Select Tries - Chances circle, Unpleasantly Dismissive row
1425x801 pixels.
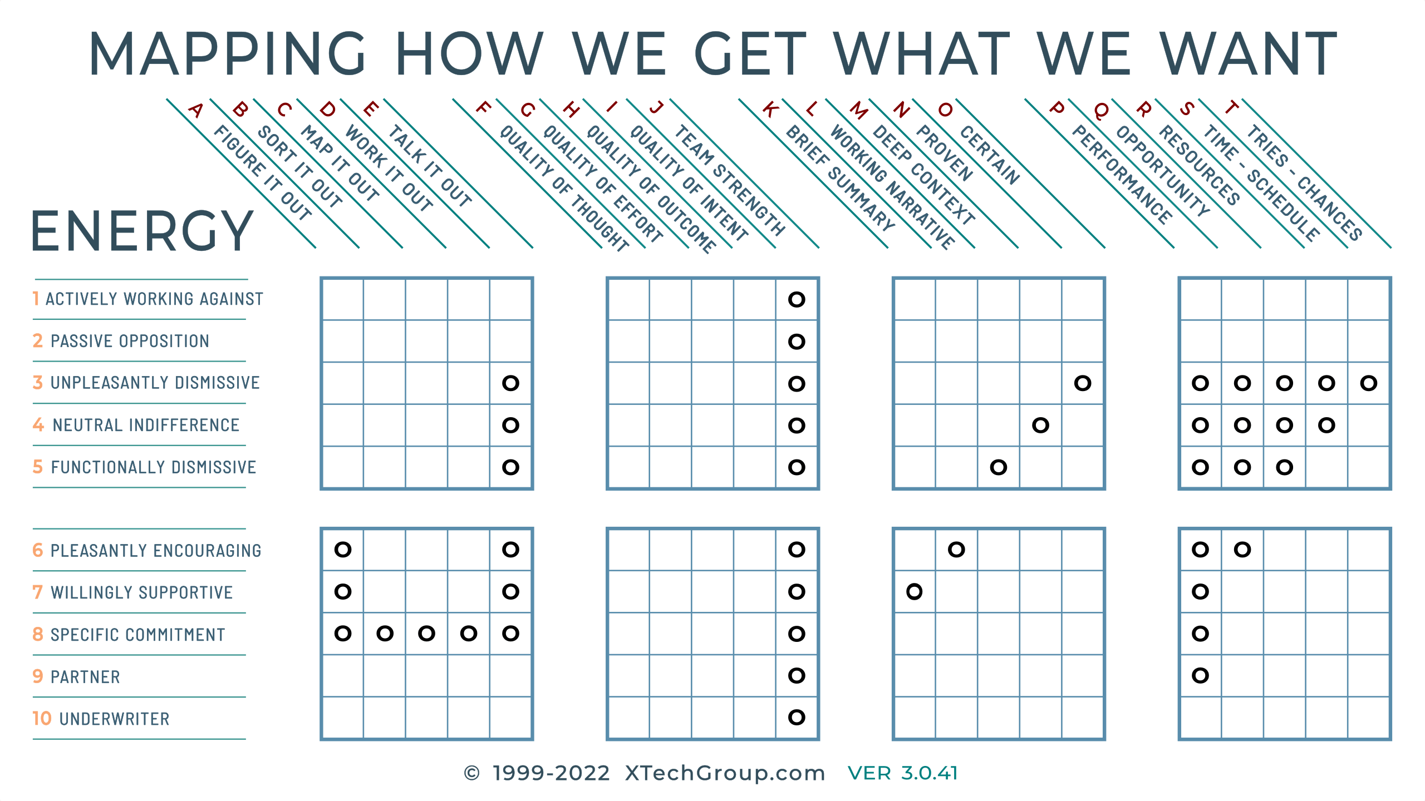tap(1369, 383)
